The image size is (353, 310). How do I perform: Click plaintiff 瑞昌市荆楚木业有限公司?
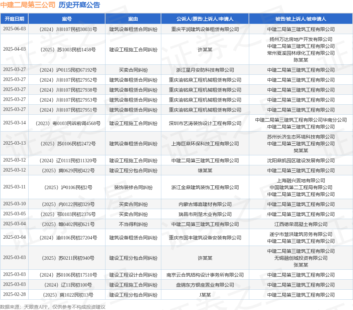point(205,214)
